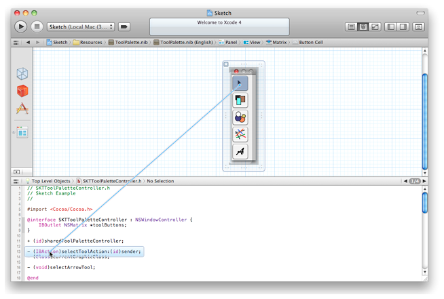The height and width of the screenshot is (299, 444).
Task: Click ToolPalette.nib (English) in jump bar
Action: (183, 43)
